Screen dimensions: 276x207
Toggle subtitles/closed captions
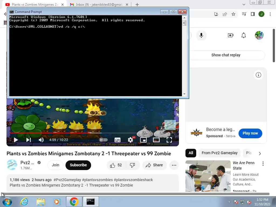click(118, 140)
